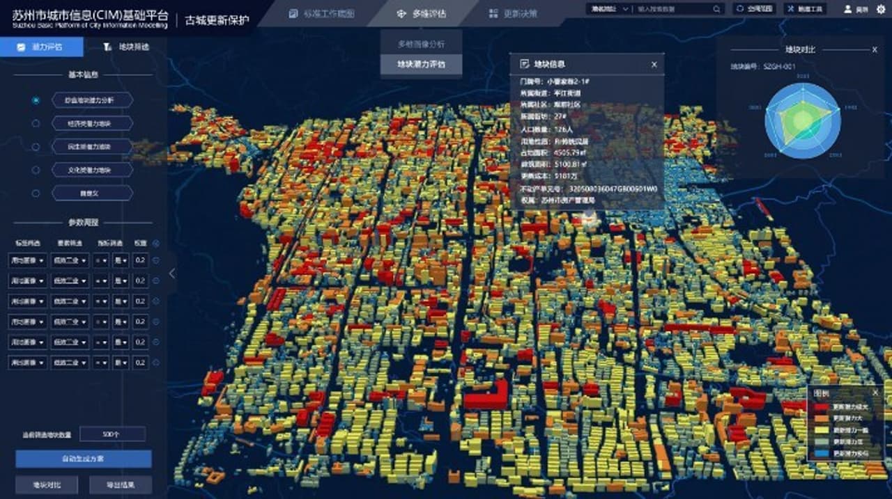This screenshot has height=499, width=892.
Task: Select the 自定义 analysis option
Action: 91,193
